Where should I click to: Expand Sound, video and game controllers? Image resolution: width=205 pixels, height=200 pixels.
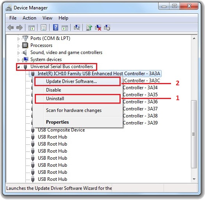point(18,53)
